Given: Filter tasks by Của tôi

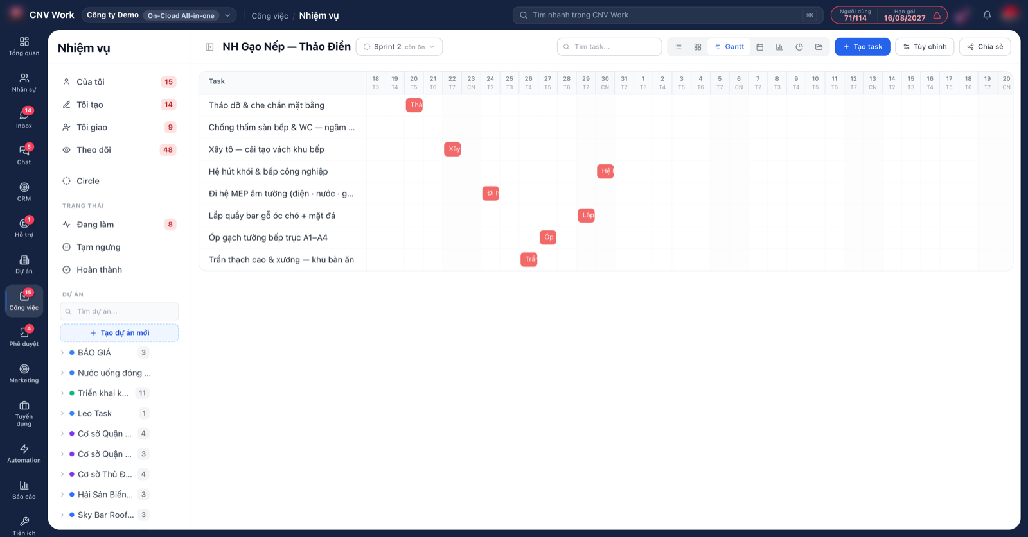Looking at the screenshot, I should click(119, 82).
